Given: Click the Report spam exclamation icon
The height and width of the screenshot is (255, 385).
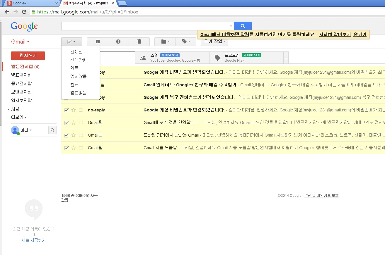Looking at the screenshot, I should point(118,42).
